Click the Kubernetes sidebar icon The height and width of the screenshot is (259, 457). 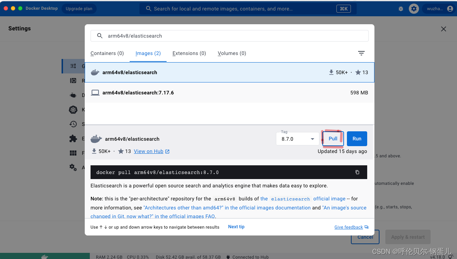coord(73,110)
